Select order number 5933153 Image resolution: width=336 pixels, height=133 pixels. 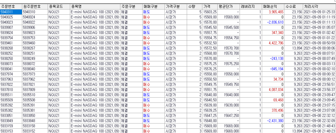pos(11,131)
